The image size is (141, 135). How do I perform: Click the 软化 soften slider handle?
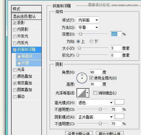(x=78, y=55)
